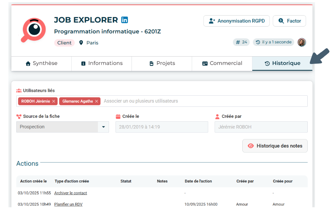Click the 'Action créée le' column header
Image resolution: width=334 pixels, height=217 pixels.
click(x=34, y=181)
